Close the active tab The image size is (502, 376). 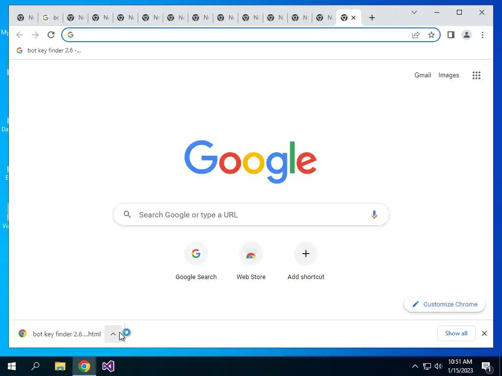point(353,18)
